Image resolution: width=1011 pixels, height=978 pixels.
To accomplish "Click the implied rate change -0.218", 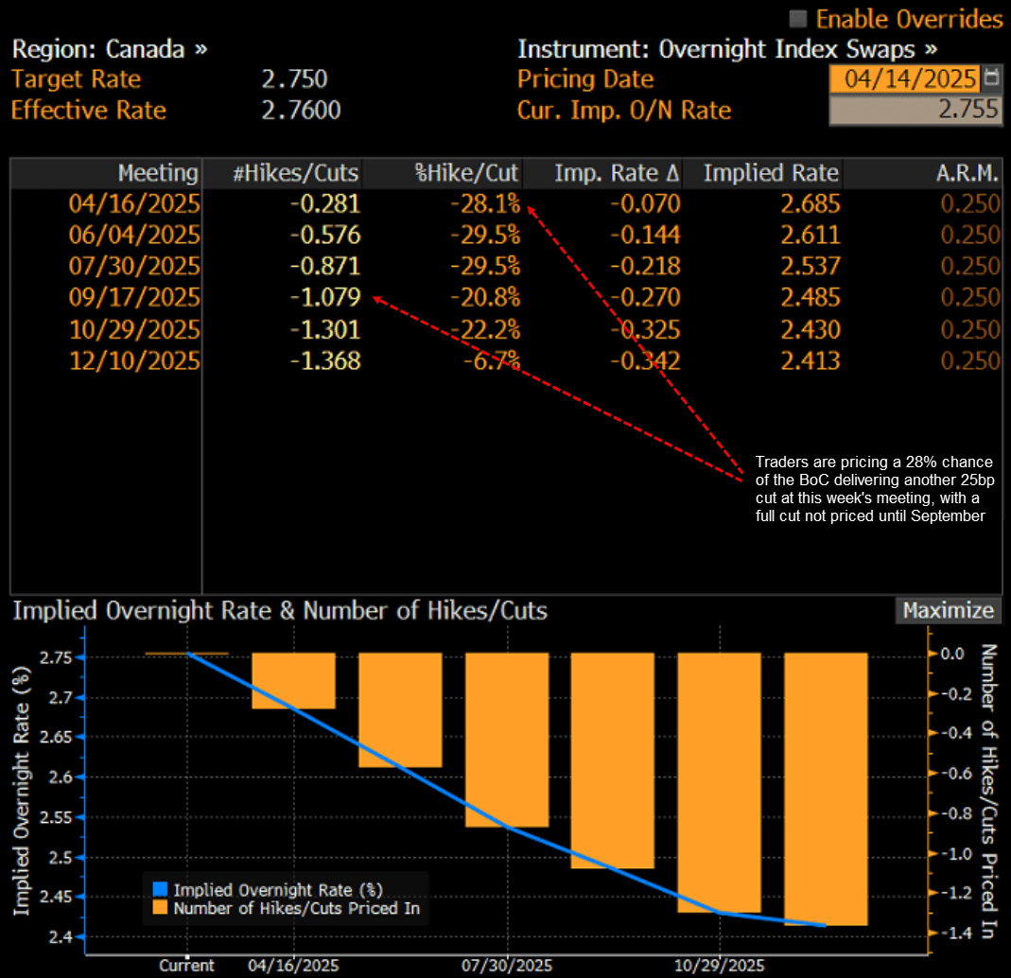I will pyautogui.click(x=645, y=267).
